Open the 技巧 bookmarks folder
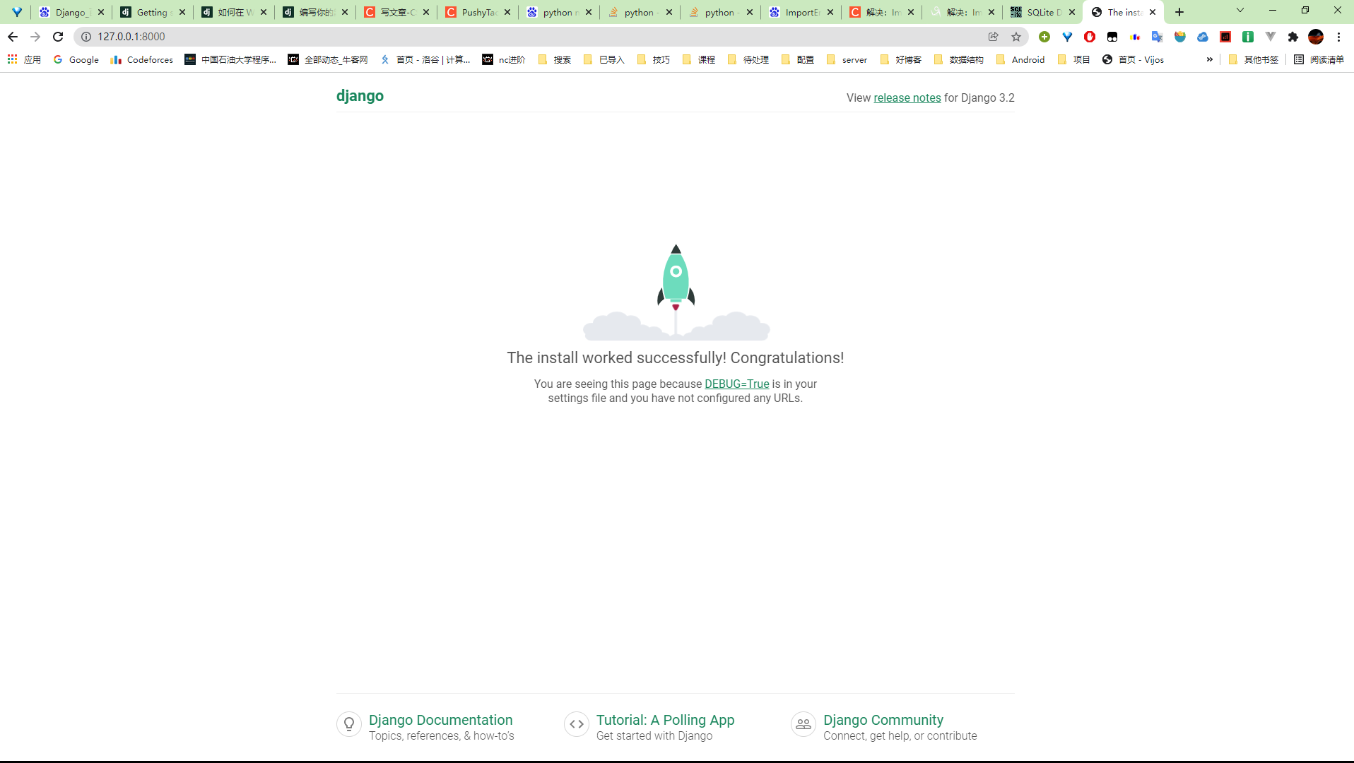 pyautogui.click(x=654, y=60)
